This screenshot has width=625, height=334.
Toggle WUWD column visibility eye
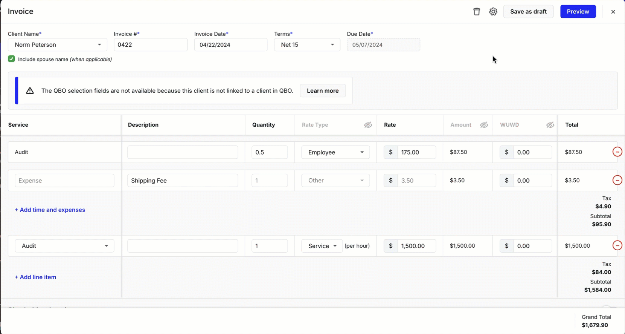550,125
